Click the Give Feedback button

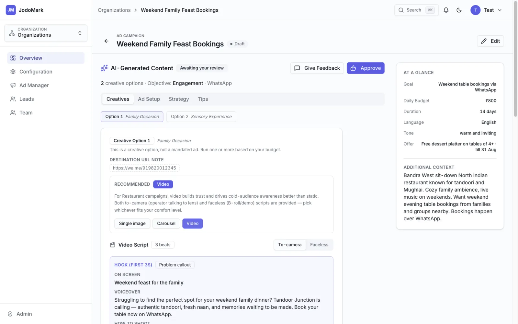coord(317,68)
